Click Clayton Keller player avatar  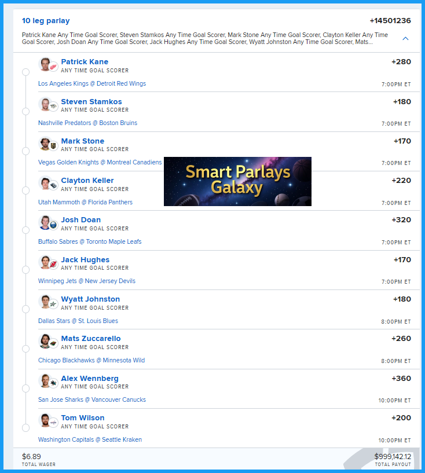[x=45, y=183]
